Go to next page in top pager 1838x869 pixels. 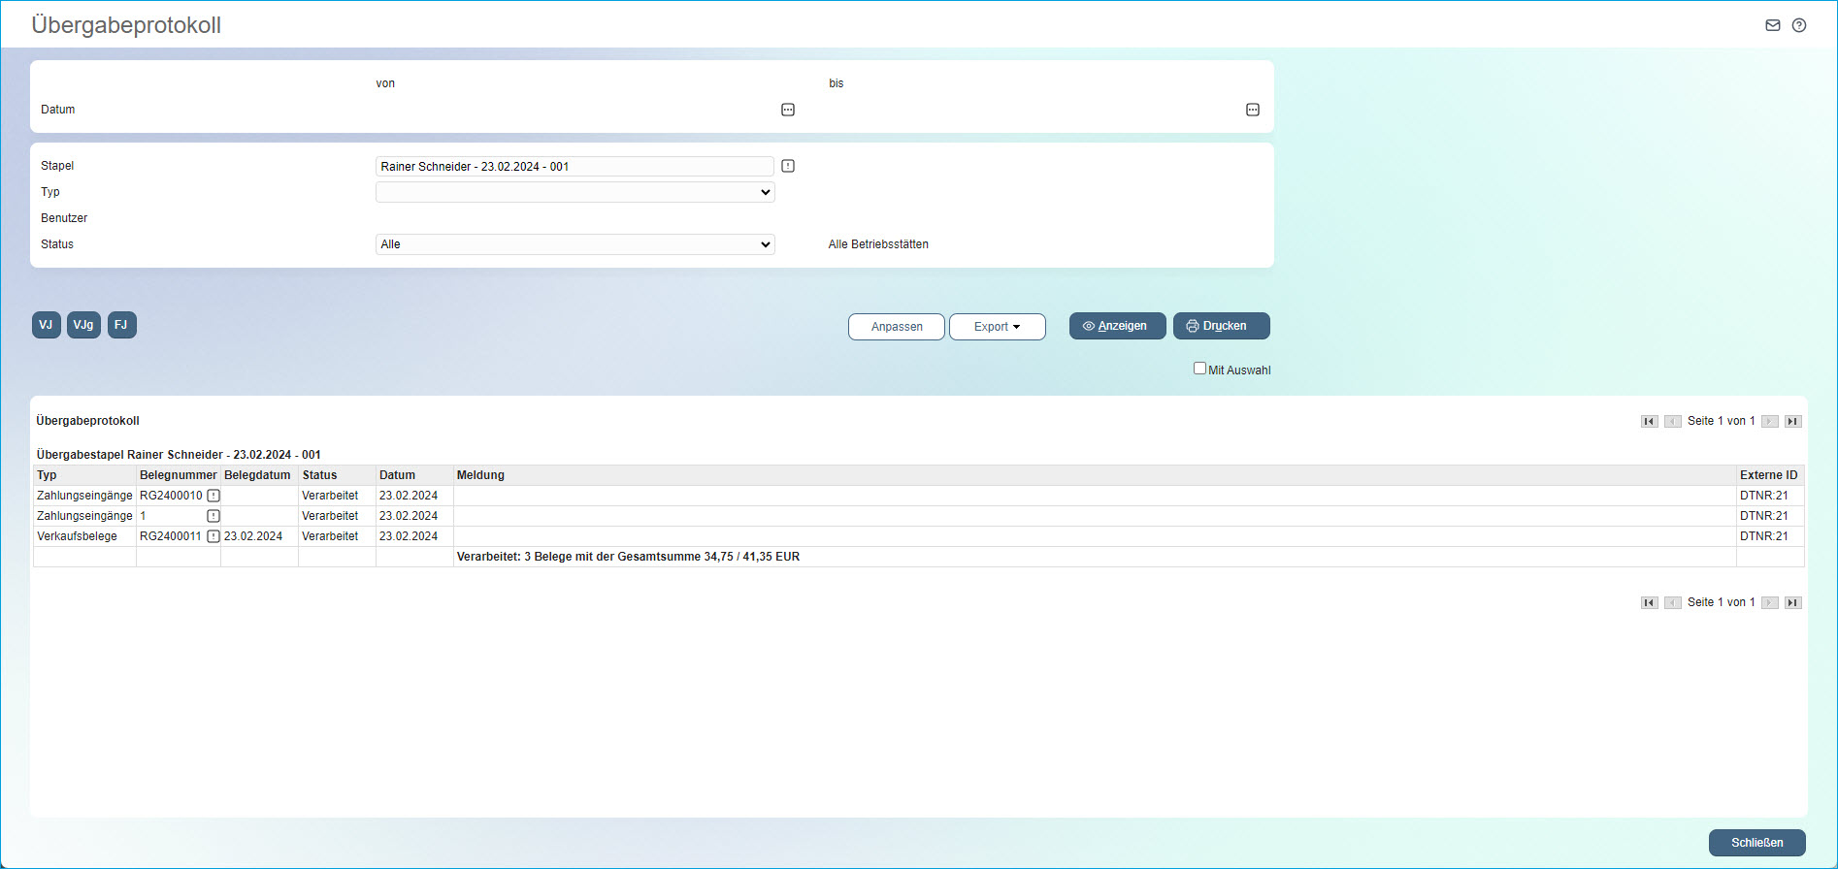click(1770, 421)
